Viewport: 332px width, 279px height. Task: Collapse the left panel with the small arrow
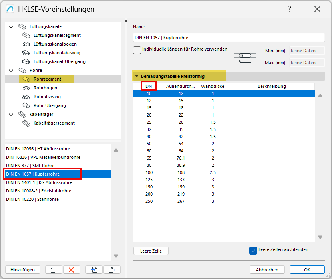point(126,21)
